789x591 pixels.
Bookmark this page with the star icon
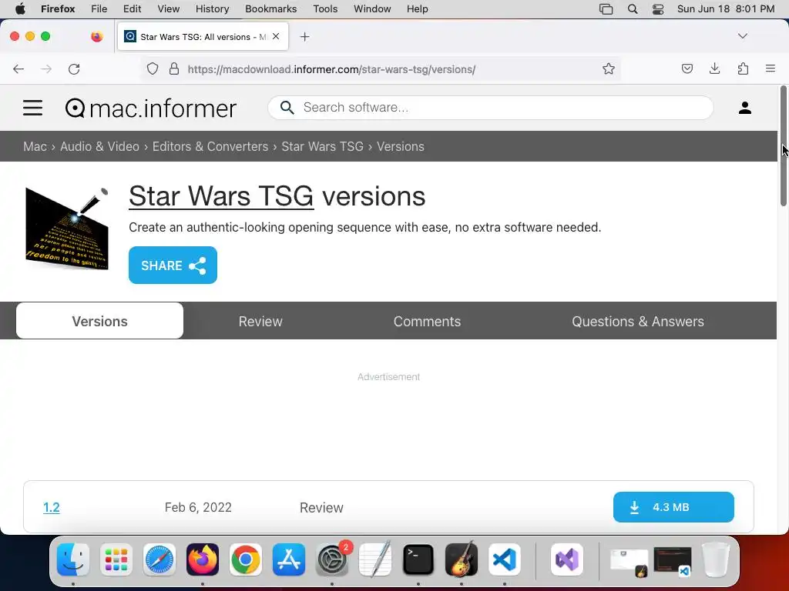coord(609,68)
